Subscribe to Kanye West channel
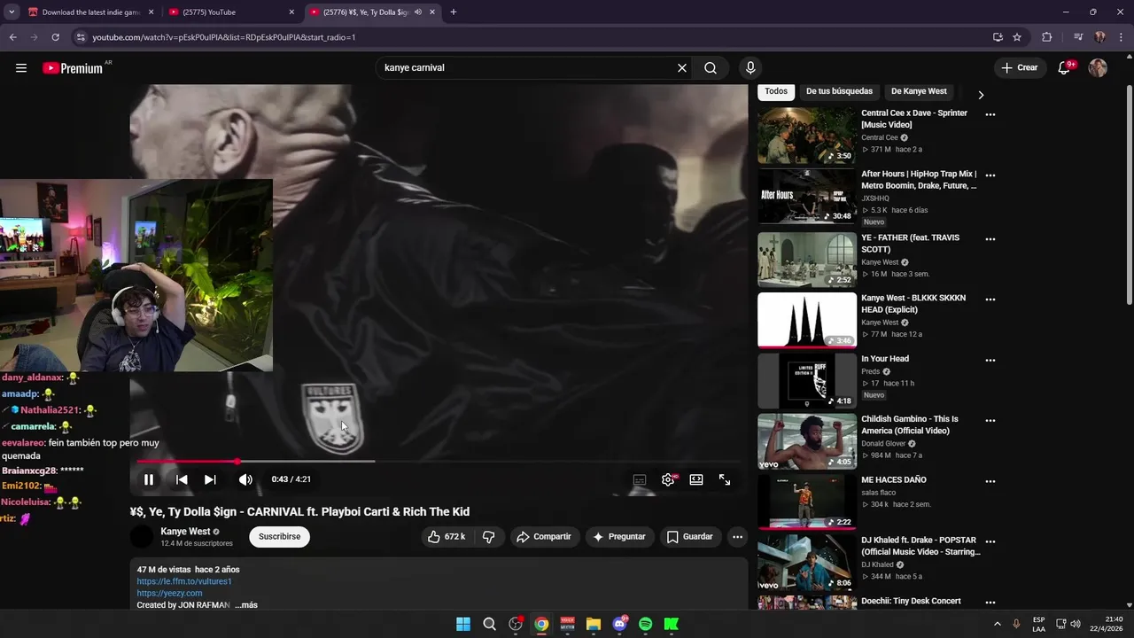The image size is (1134, 638). (x=280, y=536)
